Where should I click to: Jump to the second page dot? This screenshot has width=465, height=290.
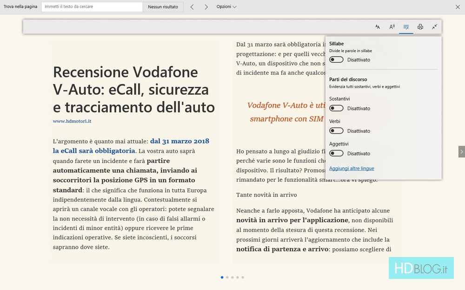point(227,277)
